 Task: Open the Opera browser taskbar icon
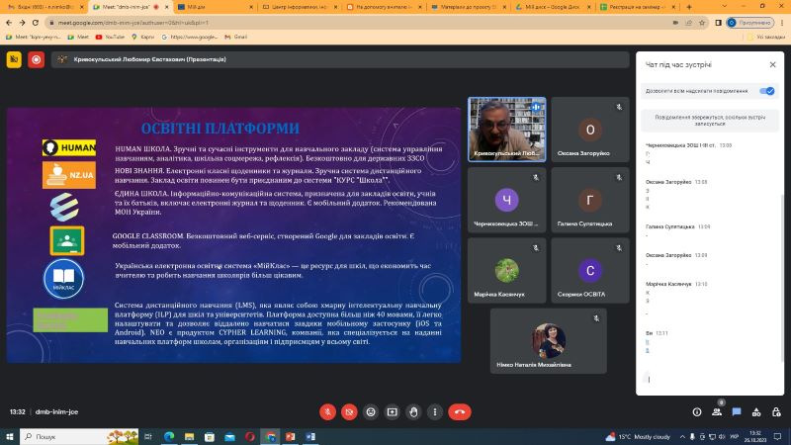coord(250,436)
